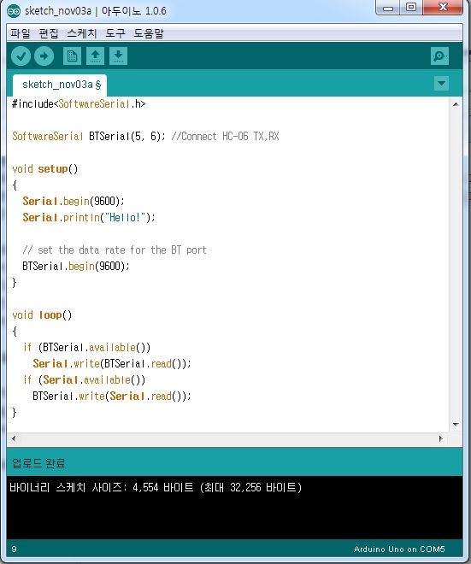Save sketch with the down-arrow icon
Screen dimensions: 471x564
click(118, 56)
